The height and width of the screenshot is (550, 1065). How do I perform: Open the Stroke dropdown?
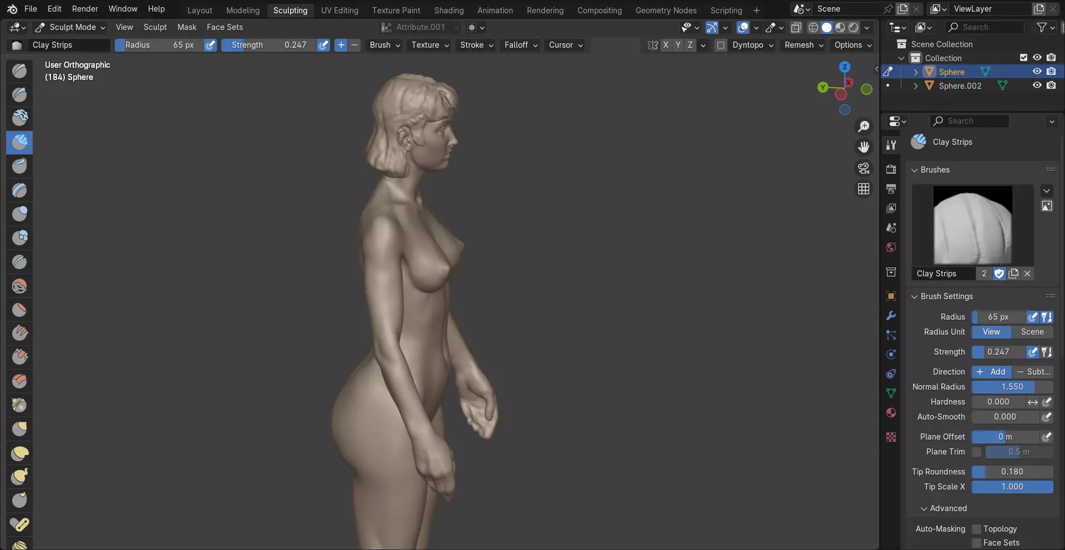[476, 45]
